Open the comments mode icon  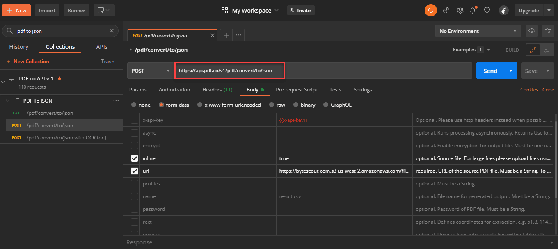[547, 50]
